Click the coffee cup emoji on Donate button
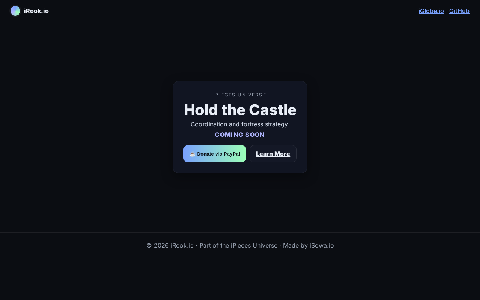The image size is (480, 300). coord(192,154)
